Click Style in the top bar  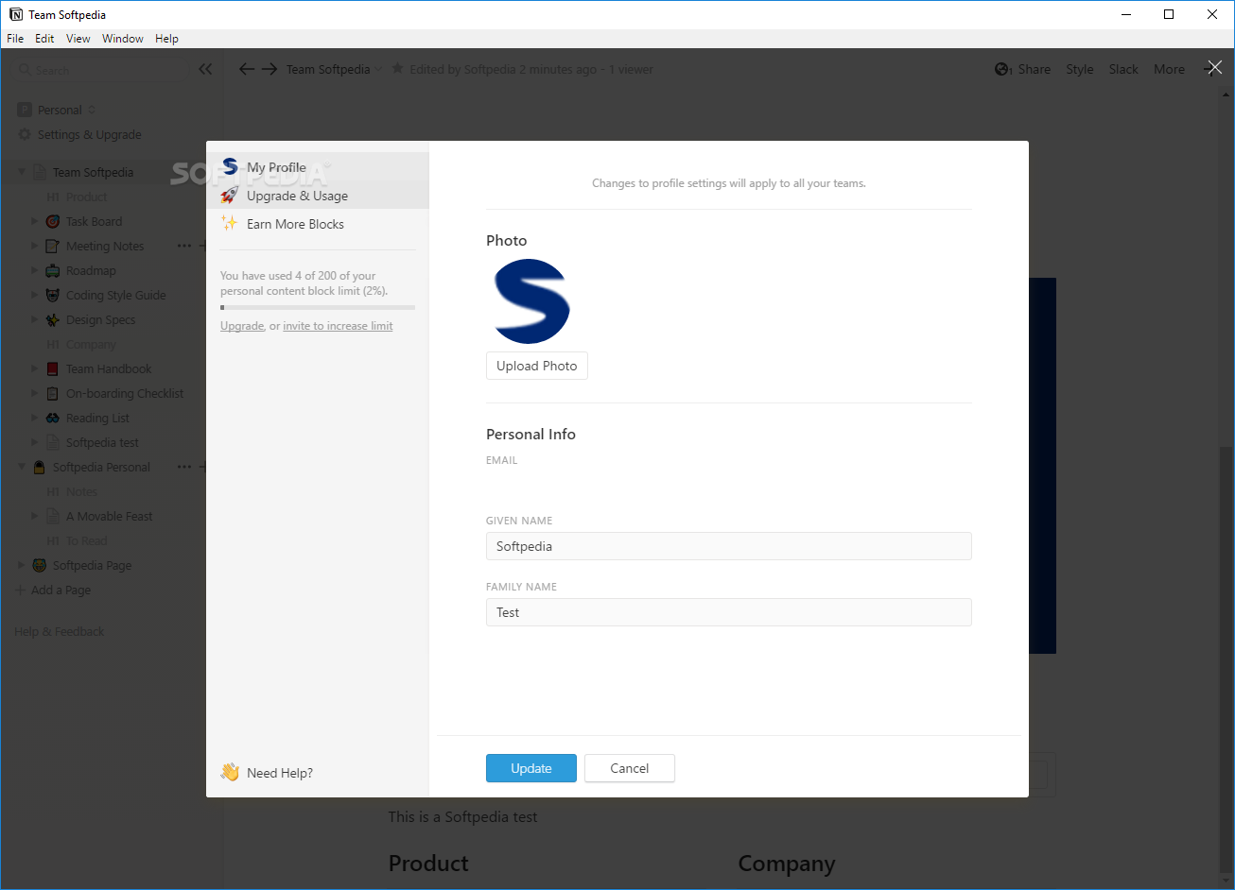point(1080,69)
